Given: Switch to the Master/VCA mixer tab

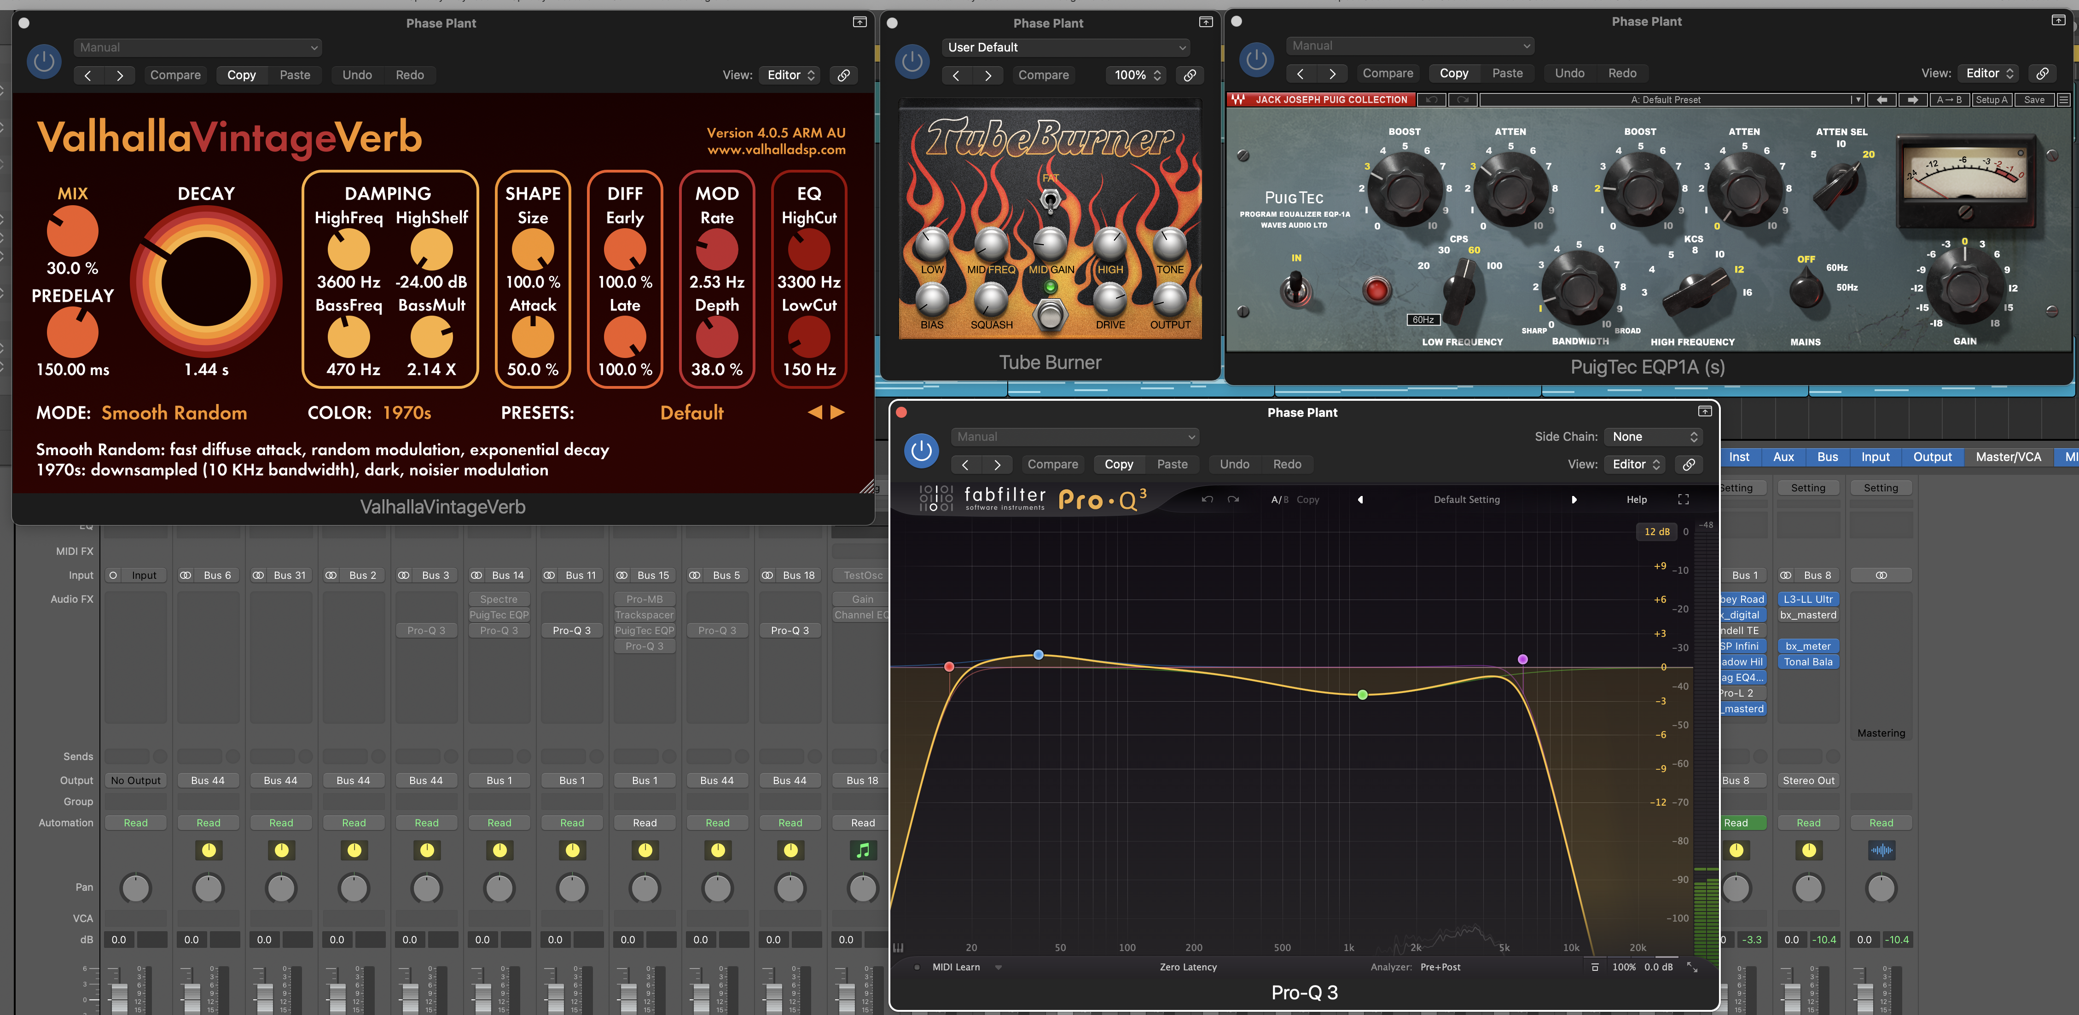Looking at the screenshot, I should point(2008,457).
